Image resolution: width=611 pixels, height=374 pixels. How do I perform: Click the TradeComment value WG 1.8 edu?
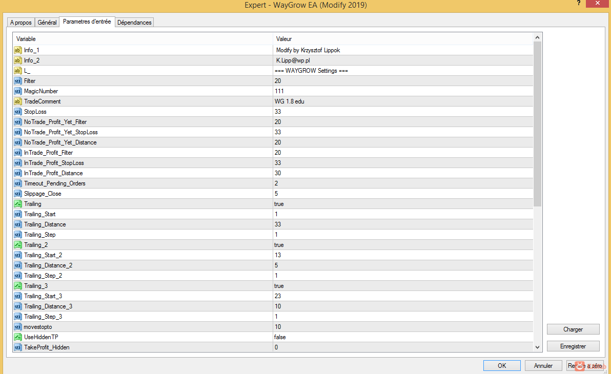290,101
